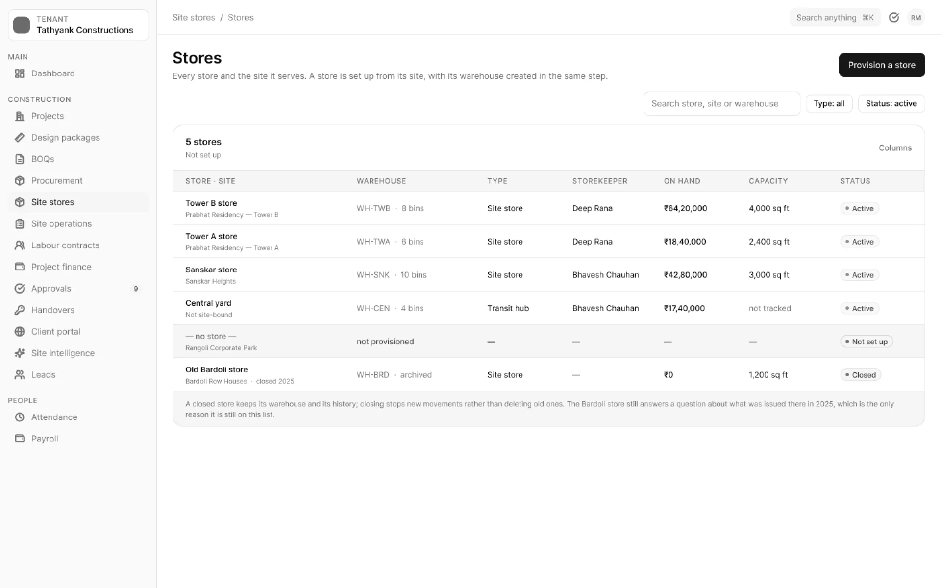Click the Site stores cube icon
Viewport: 941px width, 588px height.
(x=20, y=202)
